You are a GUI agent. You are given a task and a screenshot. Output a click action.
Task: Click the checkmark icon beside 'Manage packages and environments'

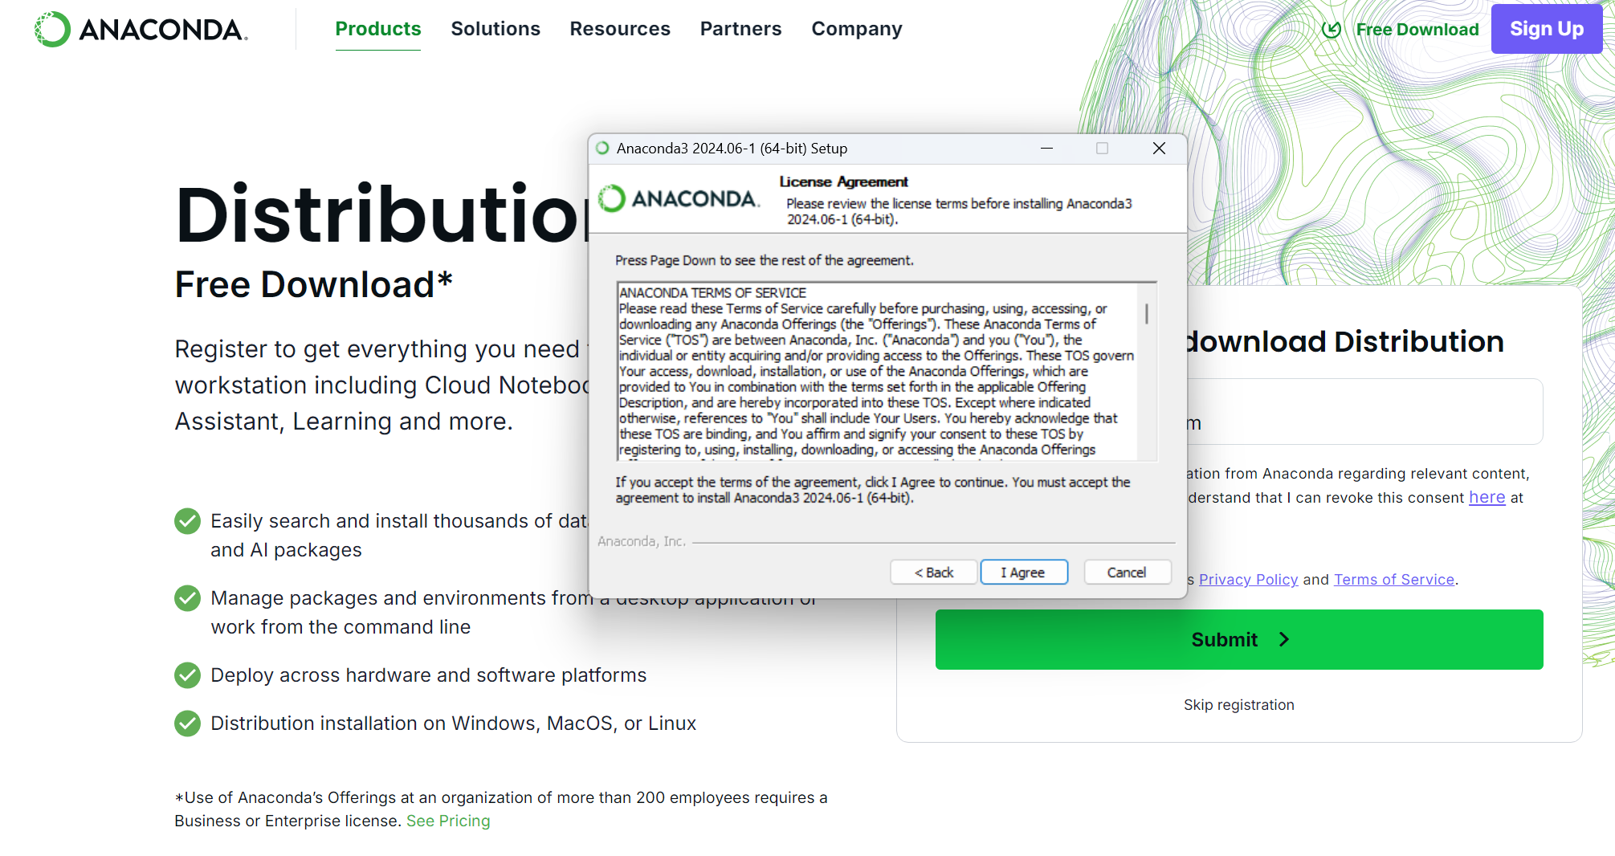click(x=188, y=598)
